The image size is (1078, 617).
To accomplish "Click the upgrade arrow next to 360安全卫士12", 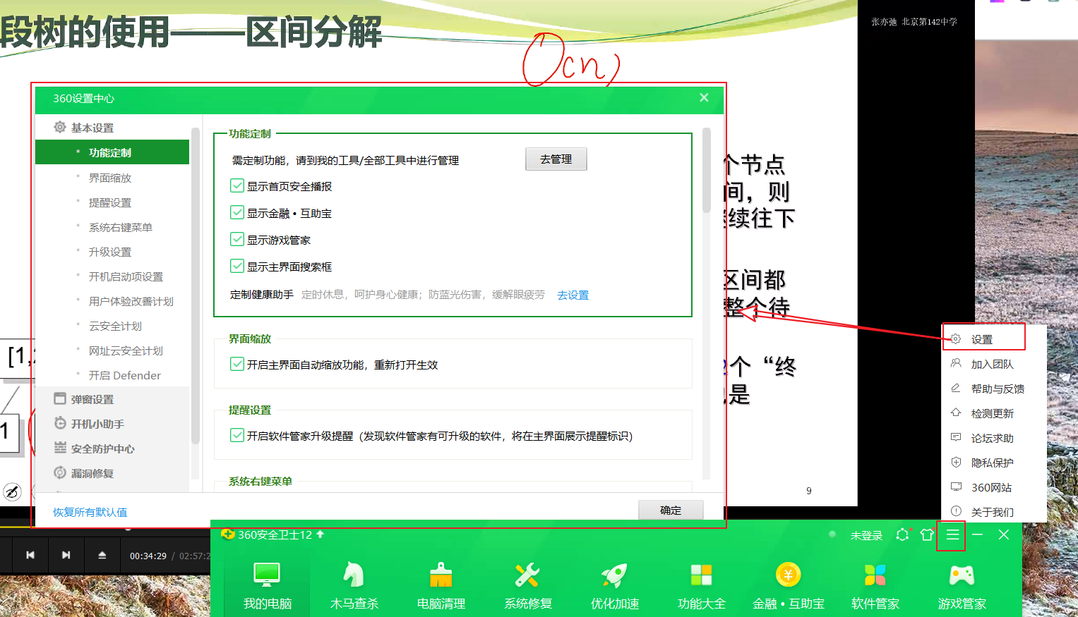I will 321,534.
